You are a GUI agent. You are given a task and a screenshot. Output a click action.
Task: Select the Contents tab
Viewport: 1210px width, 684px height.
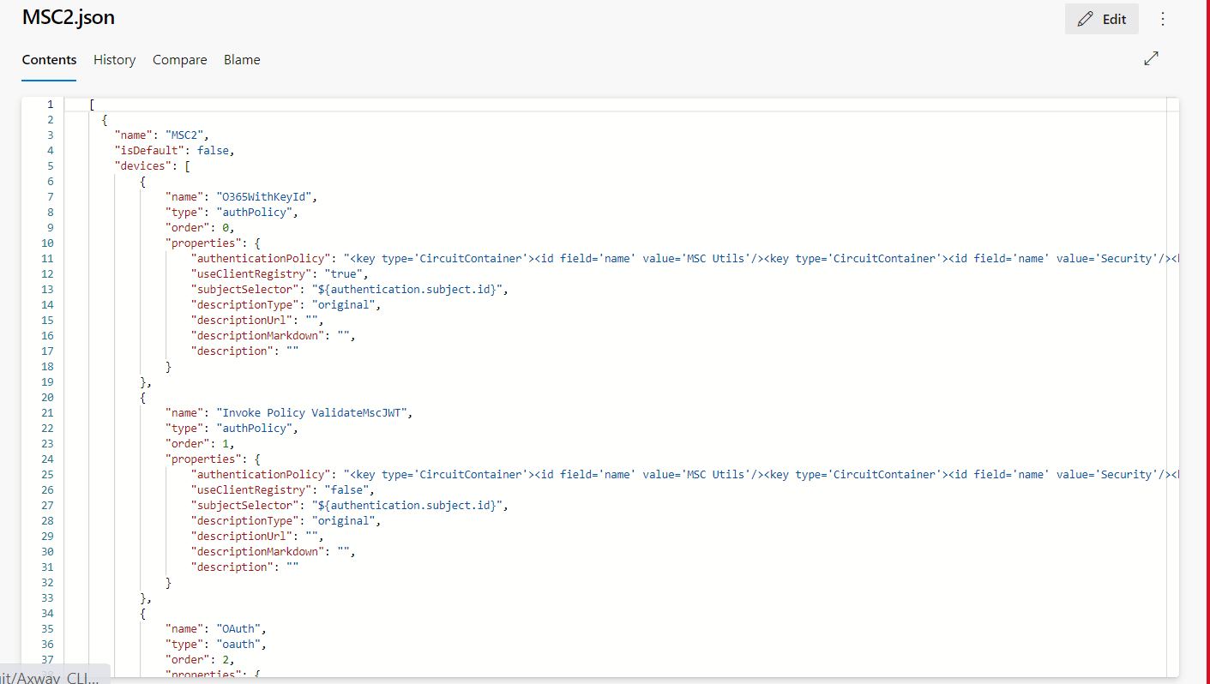[x=49, y=59]
